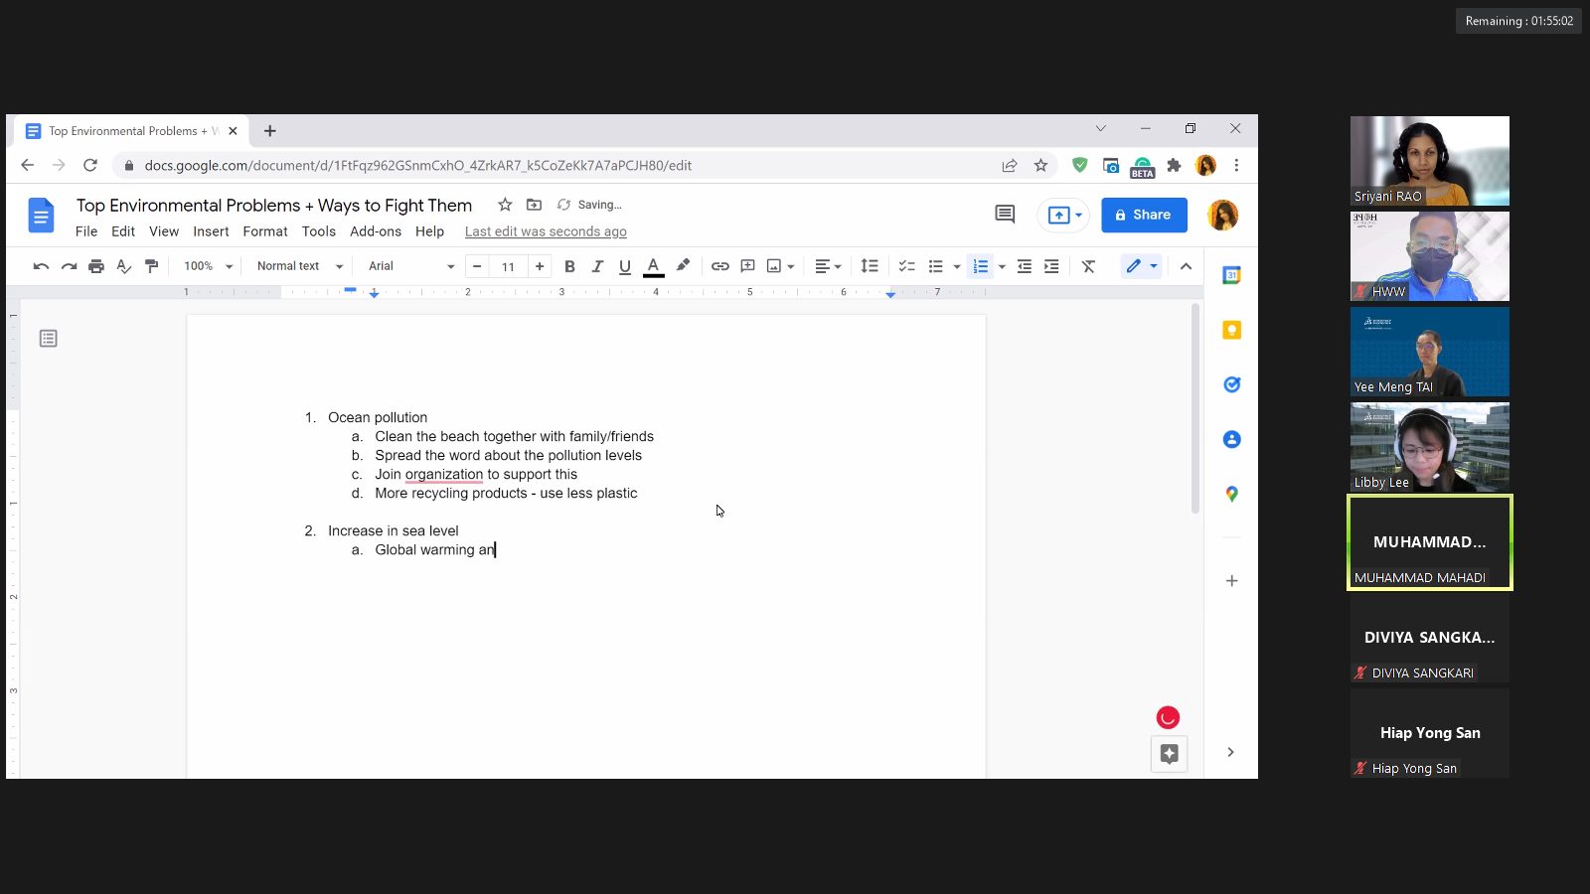Open 'Last edit was seconds ago' link
The width and height of the screenshot is (1590, 894).
pos(546,231)
